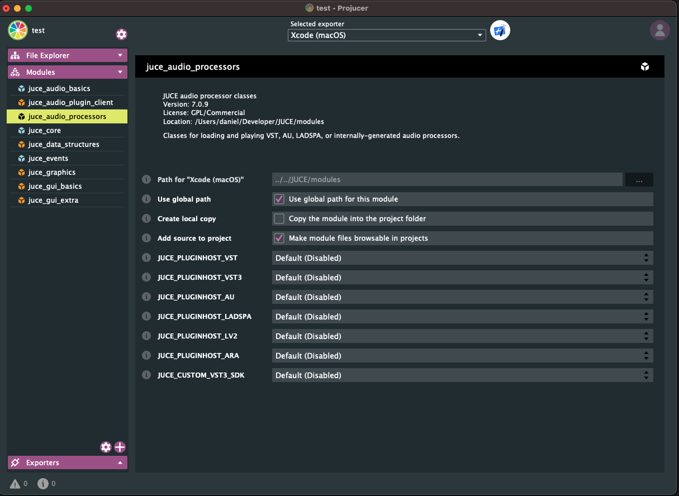
Task: Select juce_audio_basics in module list
Action: [67, 88]
